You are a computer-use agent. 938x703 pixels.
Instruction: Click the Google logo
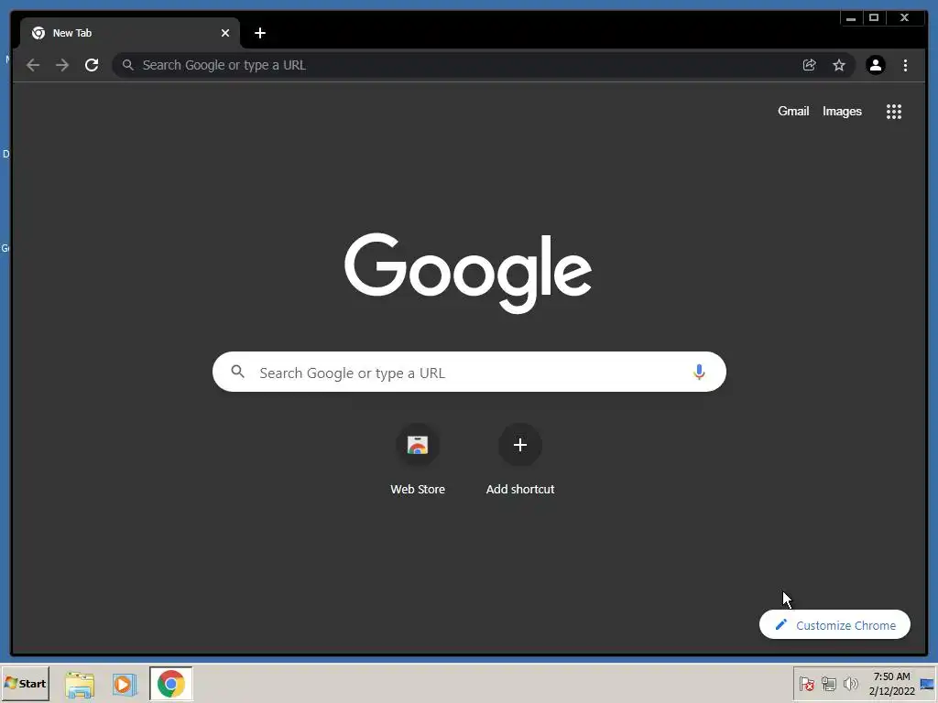pos(468,273)
